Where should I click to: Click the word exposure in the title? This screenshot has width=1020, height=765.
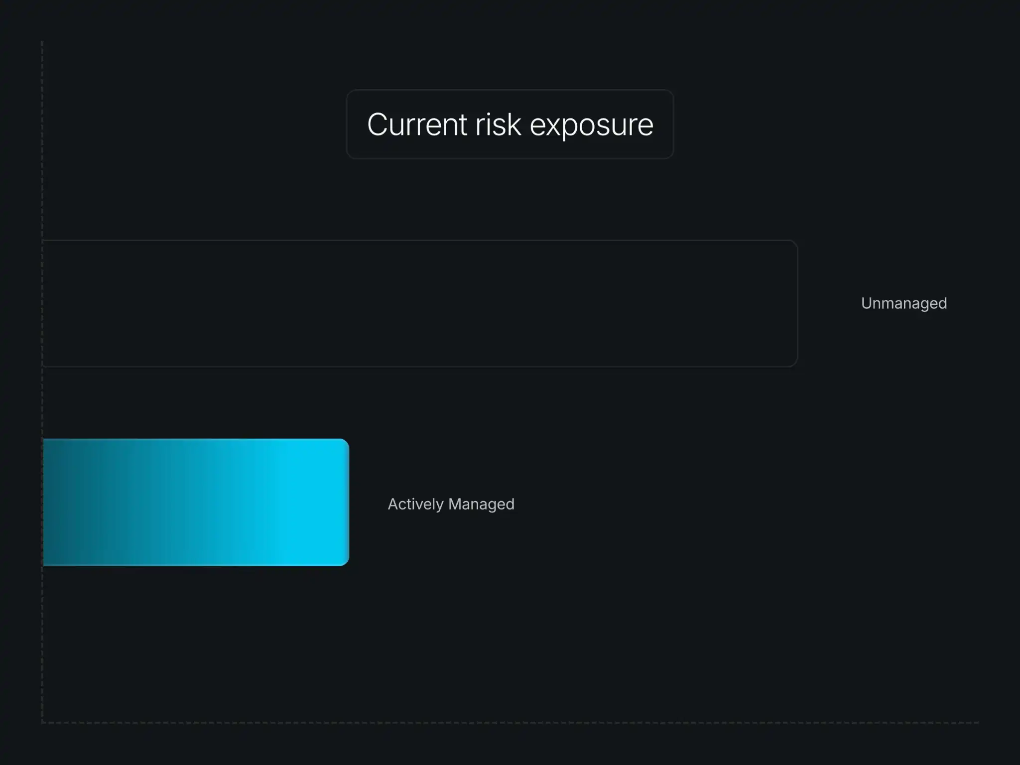(591, 125)
